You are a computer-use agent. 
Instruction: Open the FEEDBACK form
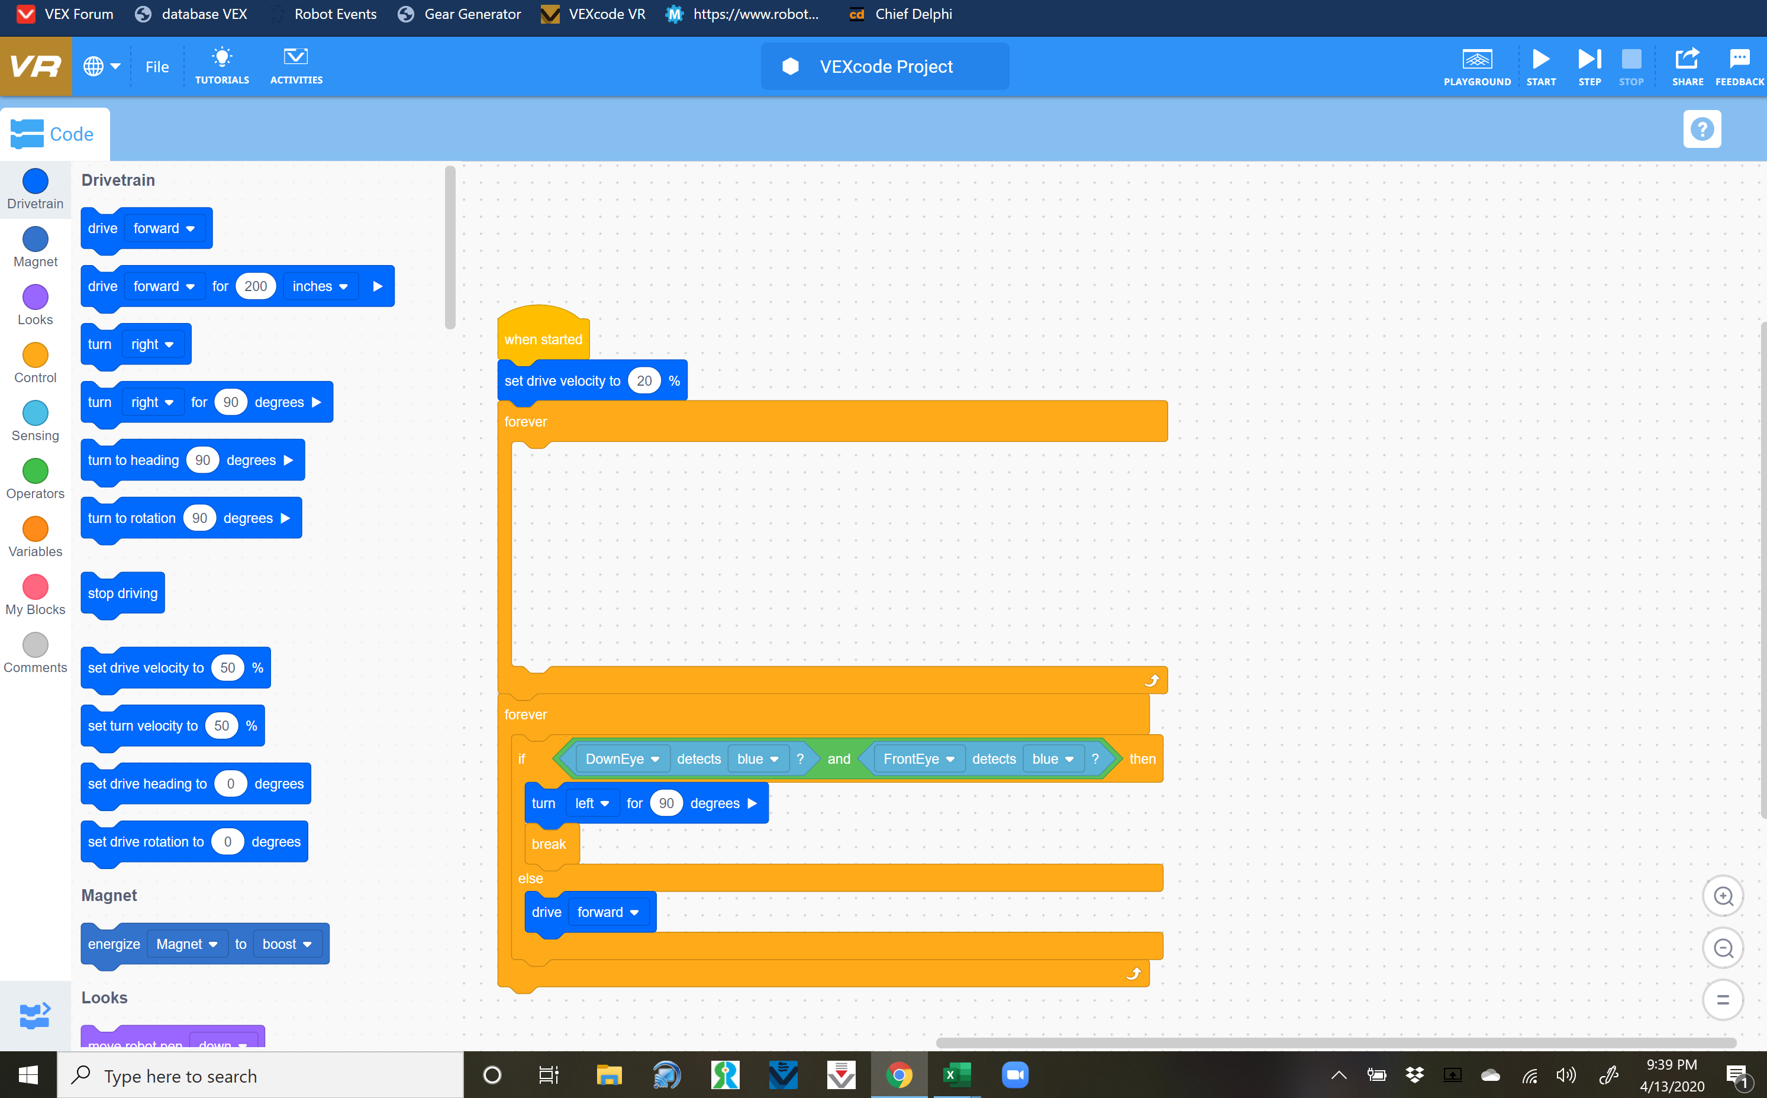(x=1739, y=67)
